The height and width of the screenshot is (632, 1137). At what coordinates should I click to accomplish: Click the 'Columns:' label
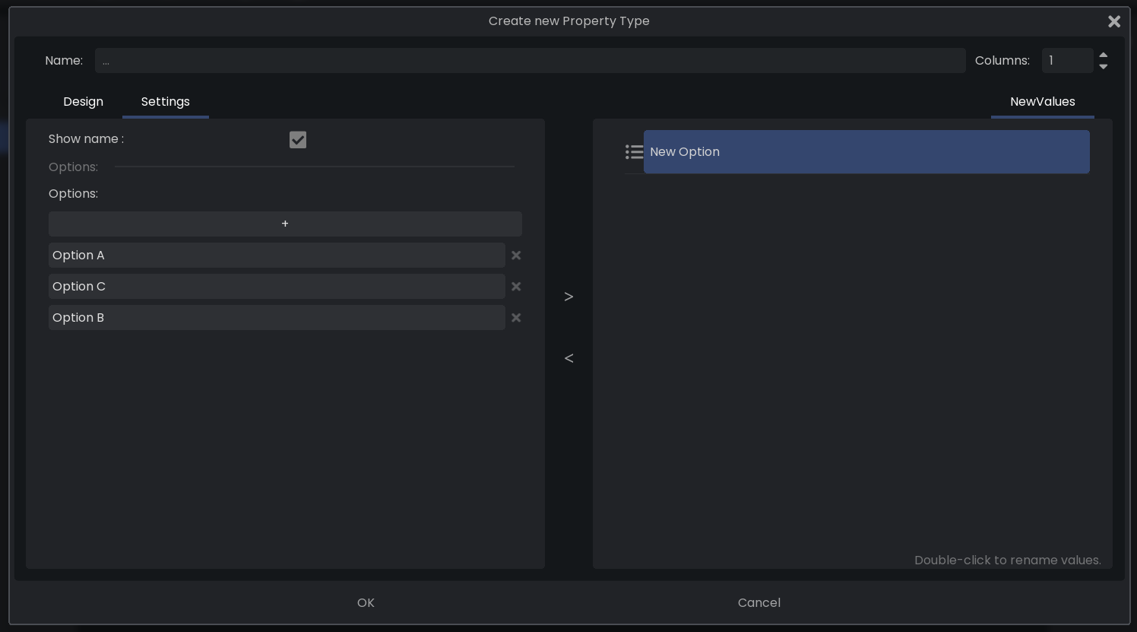[x=1002, y=61]
